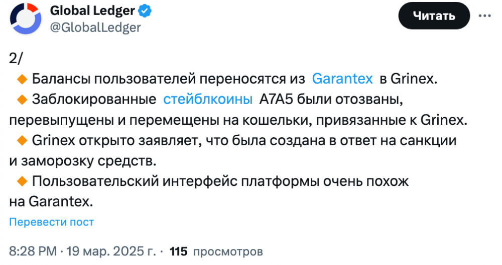Open the Global Ledger profile avatar

click(26, 19)
